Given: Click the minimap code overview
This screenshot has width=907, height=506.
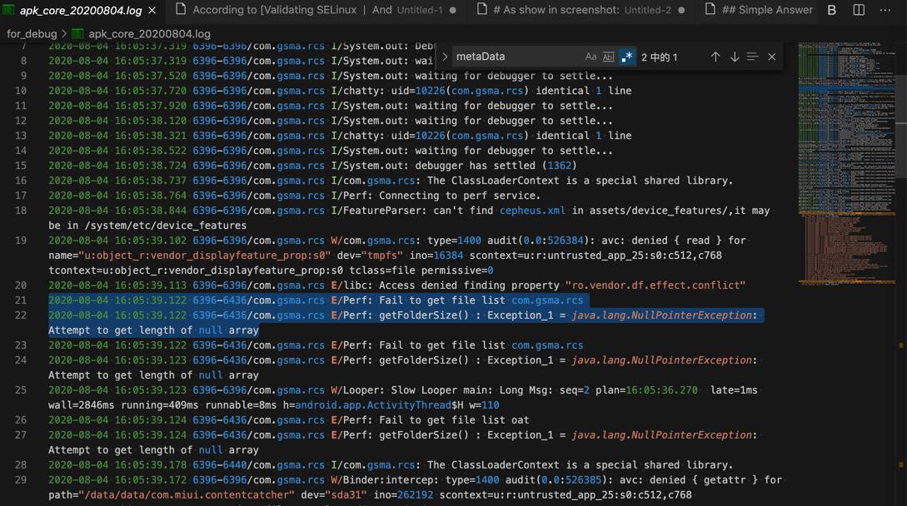Looking at the screenshot, I should (x=845, y=166).
